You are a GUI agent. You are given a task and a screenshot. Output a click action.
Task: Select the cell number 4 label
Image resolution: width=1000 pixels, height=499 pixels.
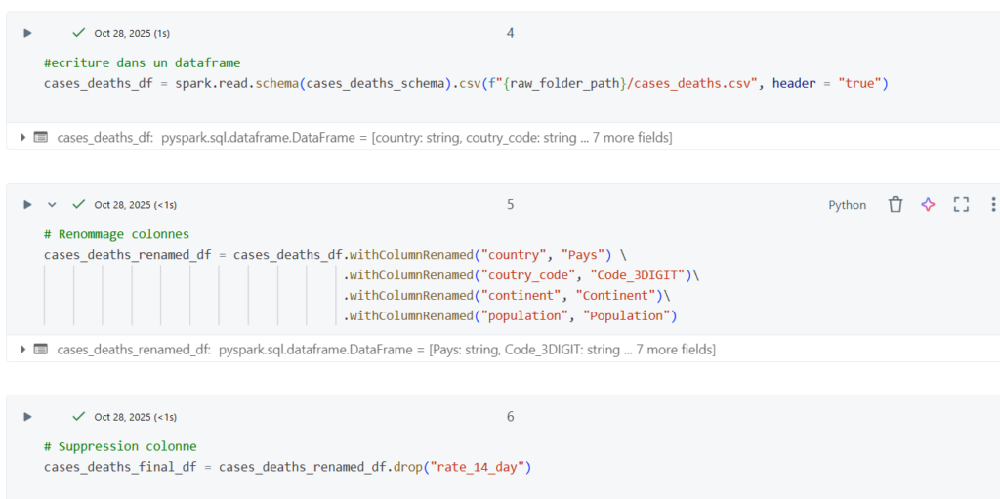510,33
